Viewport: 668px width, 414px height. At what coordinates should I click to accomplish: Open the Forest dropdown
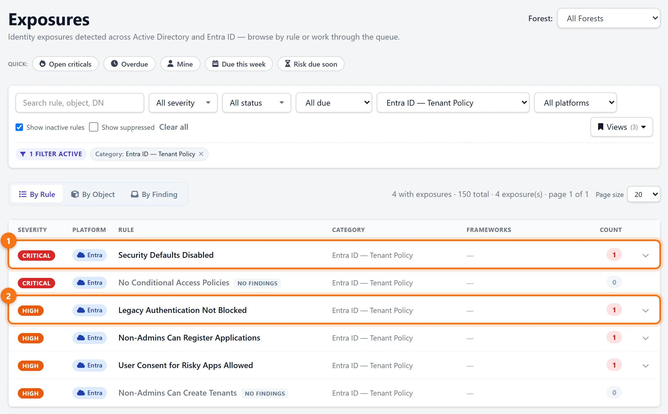point(609,18)
